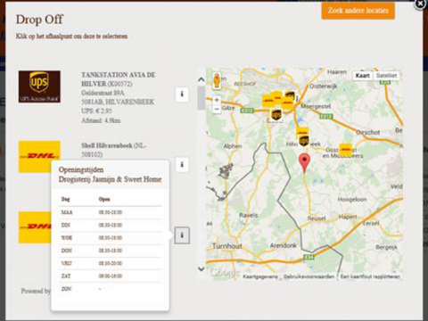The width and height of the screenshot is (428, 321).
Task: Zoom in with the map plus button
Action: pos(217,100)
